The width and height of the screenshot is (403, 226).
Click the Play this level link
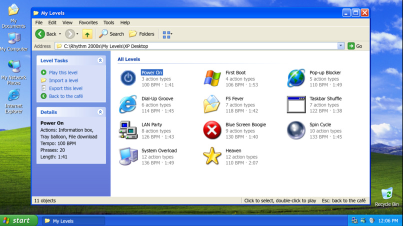coord(63,72)
